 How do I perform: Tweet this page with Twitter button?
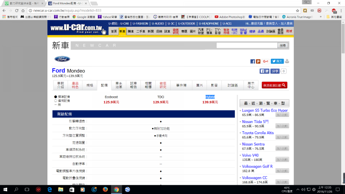(x=277, y=61)
